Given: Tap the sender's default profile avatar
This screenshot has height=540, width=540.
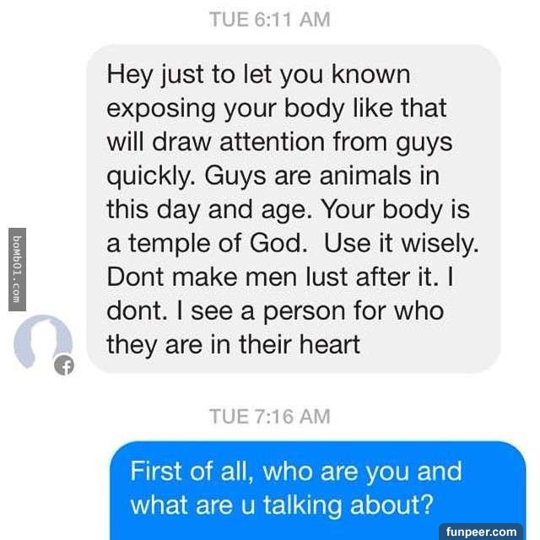Looking at the screenshot, I should 43,343.
